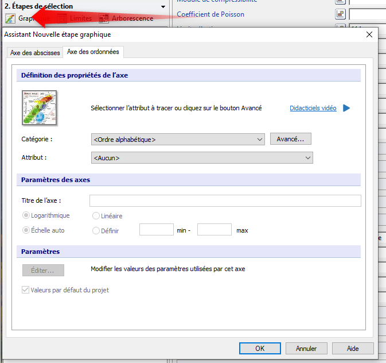
Task: Click the Arborescence tree icon
Action: 104,18
